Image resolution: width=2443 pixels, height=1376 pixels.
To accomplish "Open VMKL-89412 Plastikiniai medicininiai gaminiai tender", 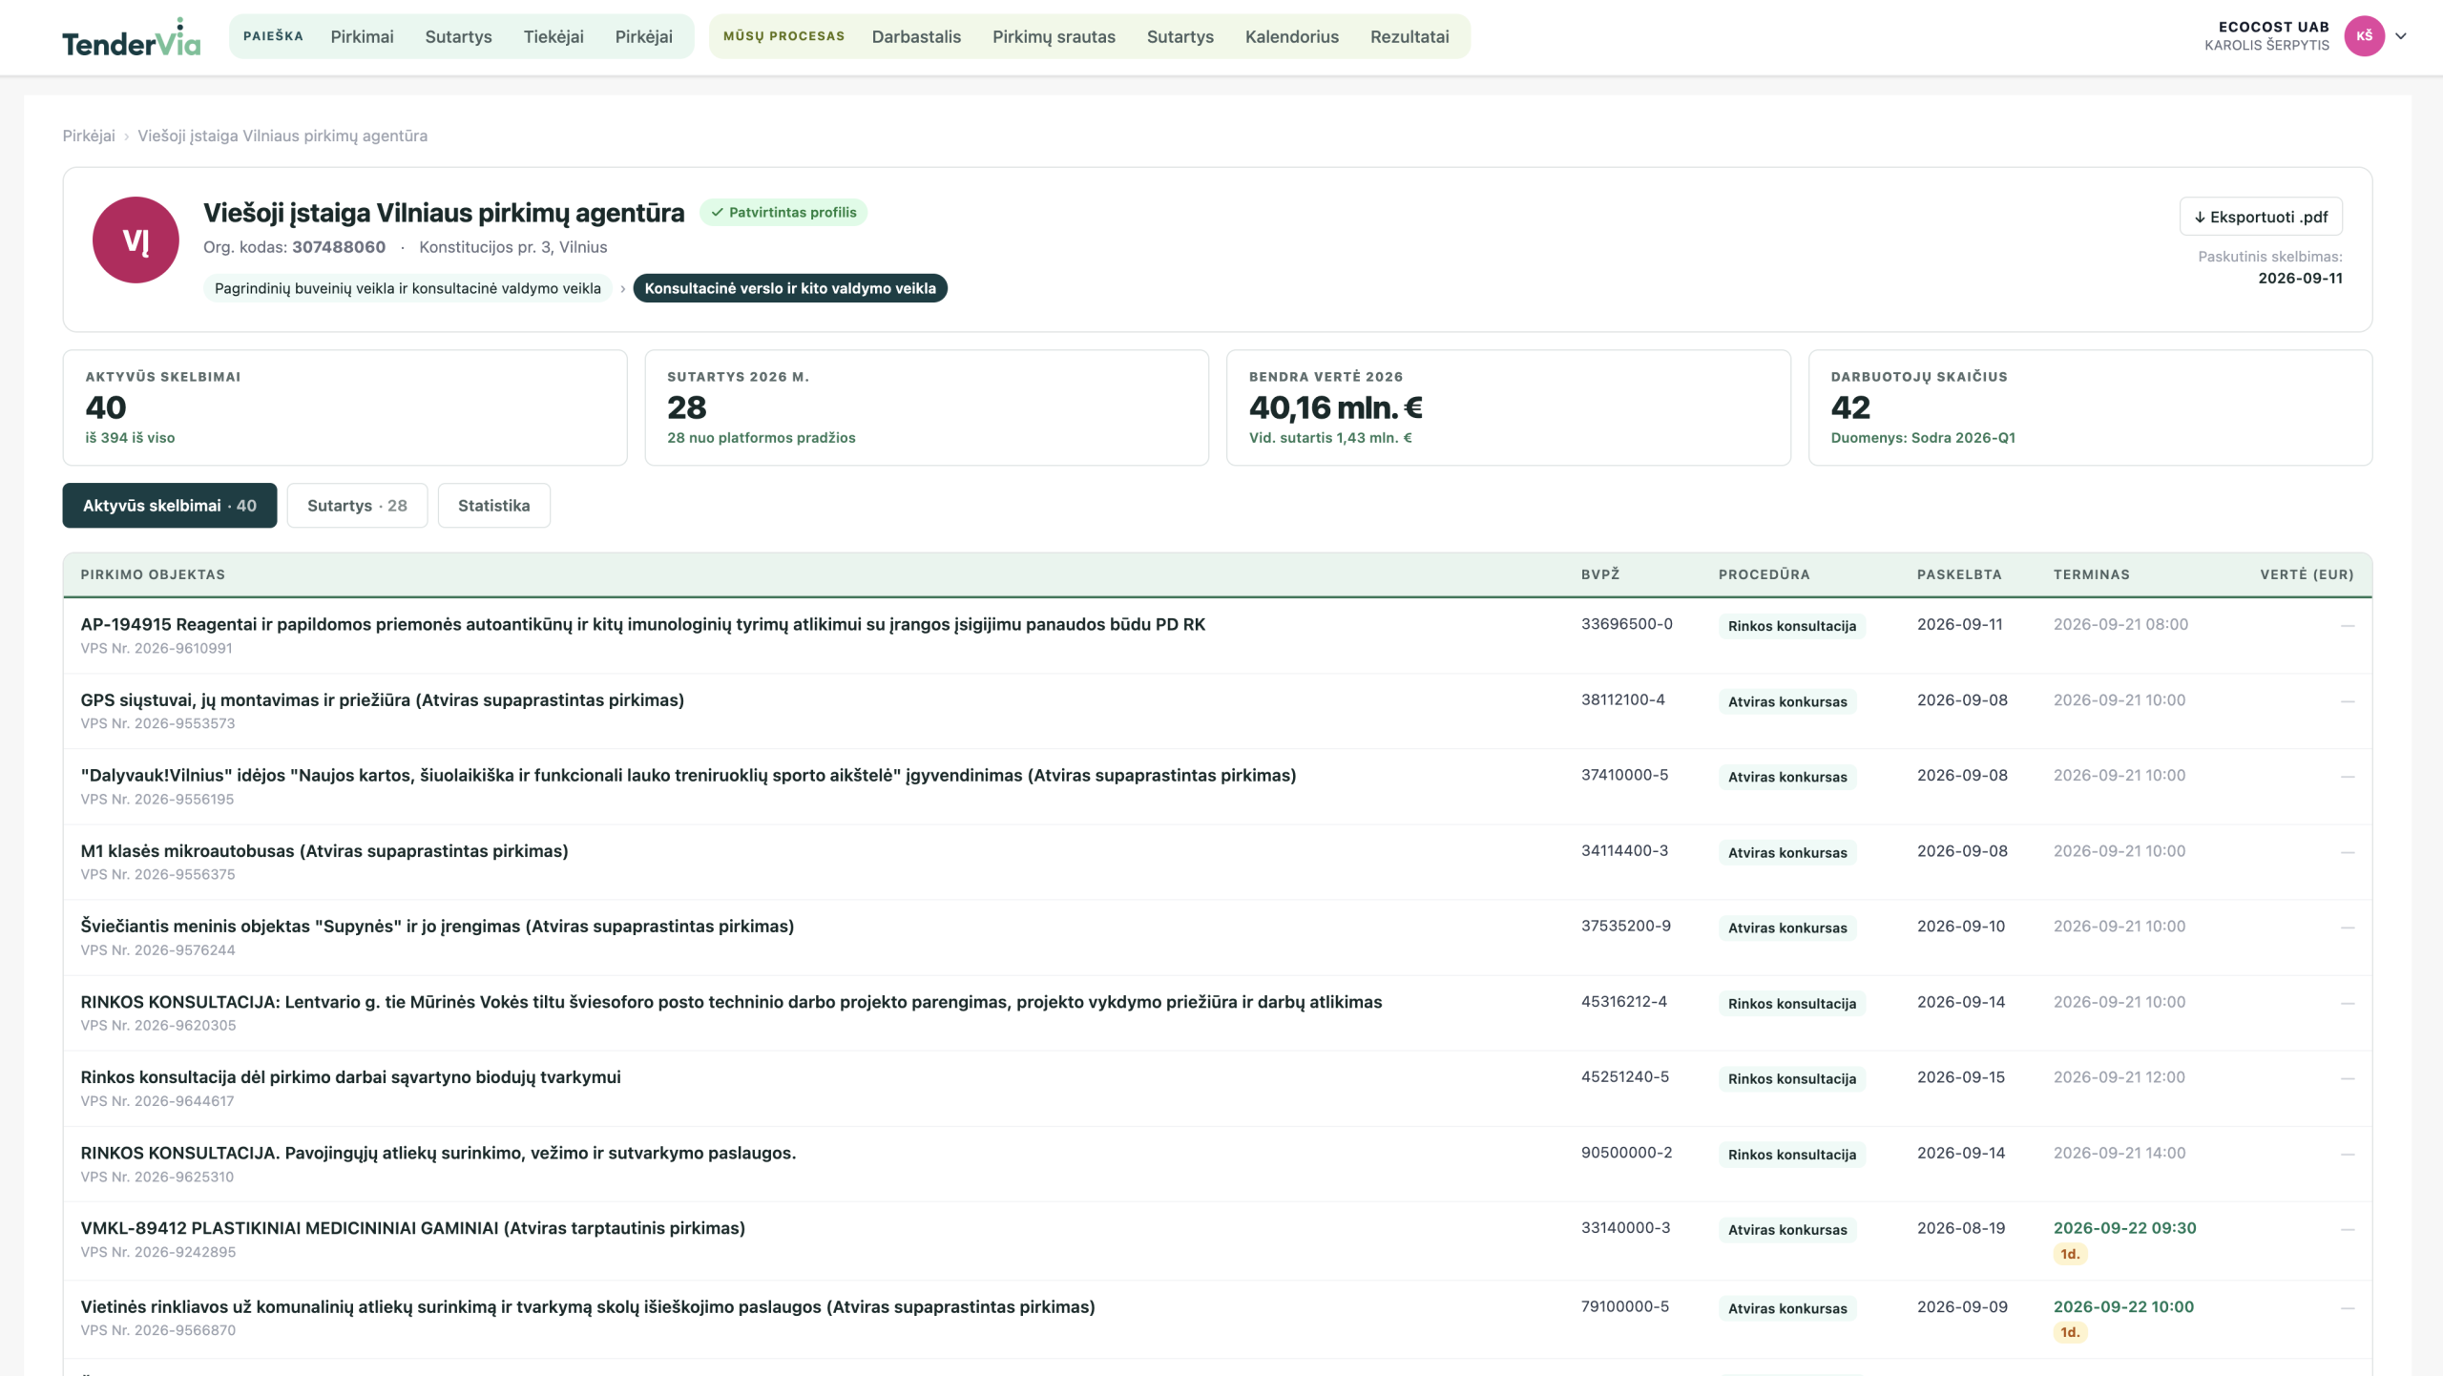I will point(1218,1240).
